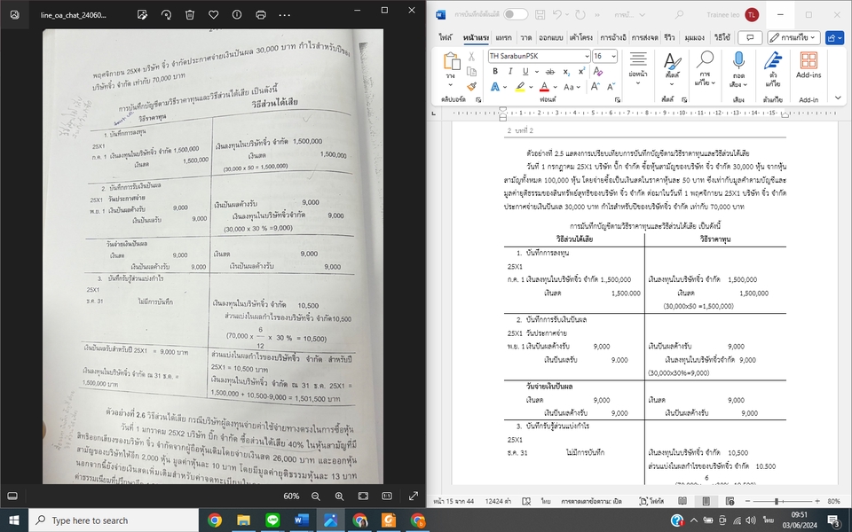Open Word search magnifier in title bar
Image resolution: width=852 pixels, height=532 pixels.
coord(679,15)
